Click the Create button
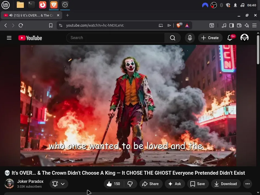This screenshot has height=195, width=260. point(210,38)
